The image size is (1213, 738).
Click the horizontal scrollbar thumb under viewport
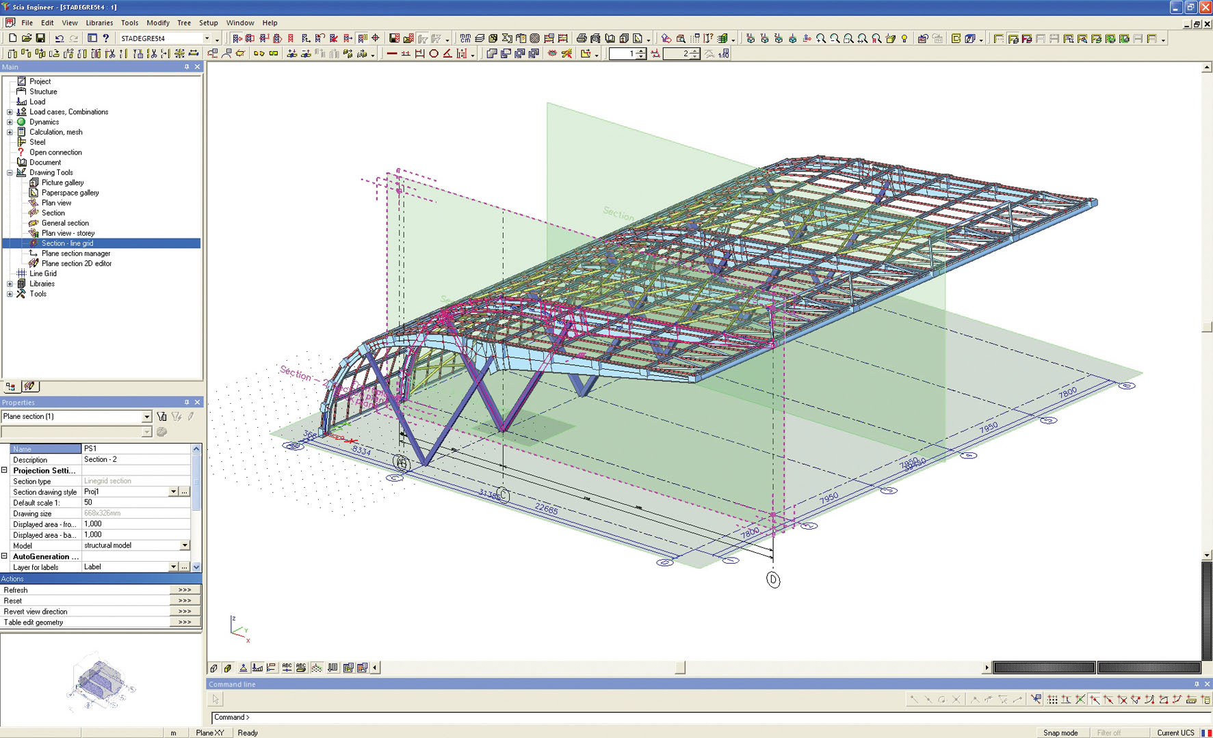(679, 668)
